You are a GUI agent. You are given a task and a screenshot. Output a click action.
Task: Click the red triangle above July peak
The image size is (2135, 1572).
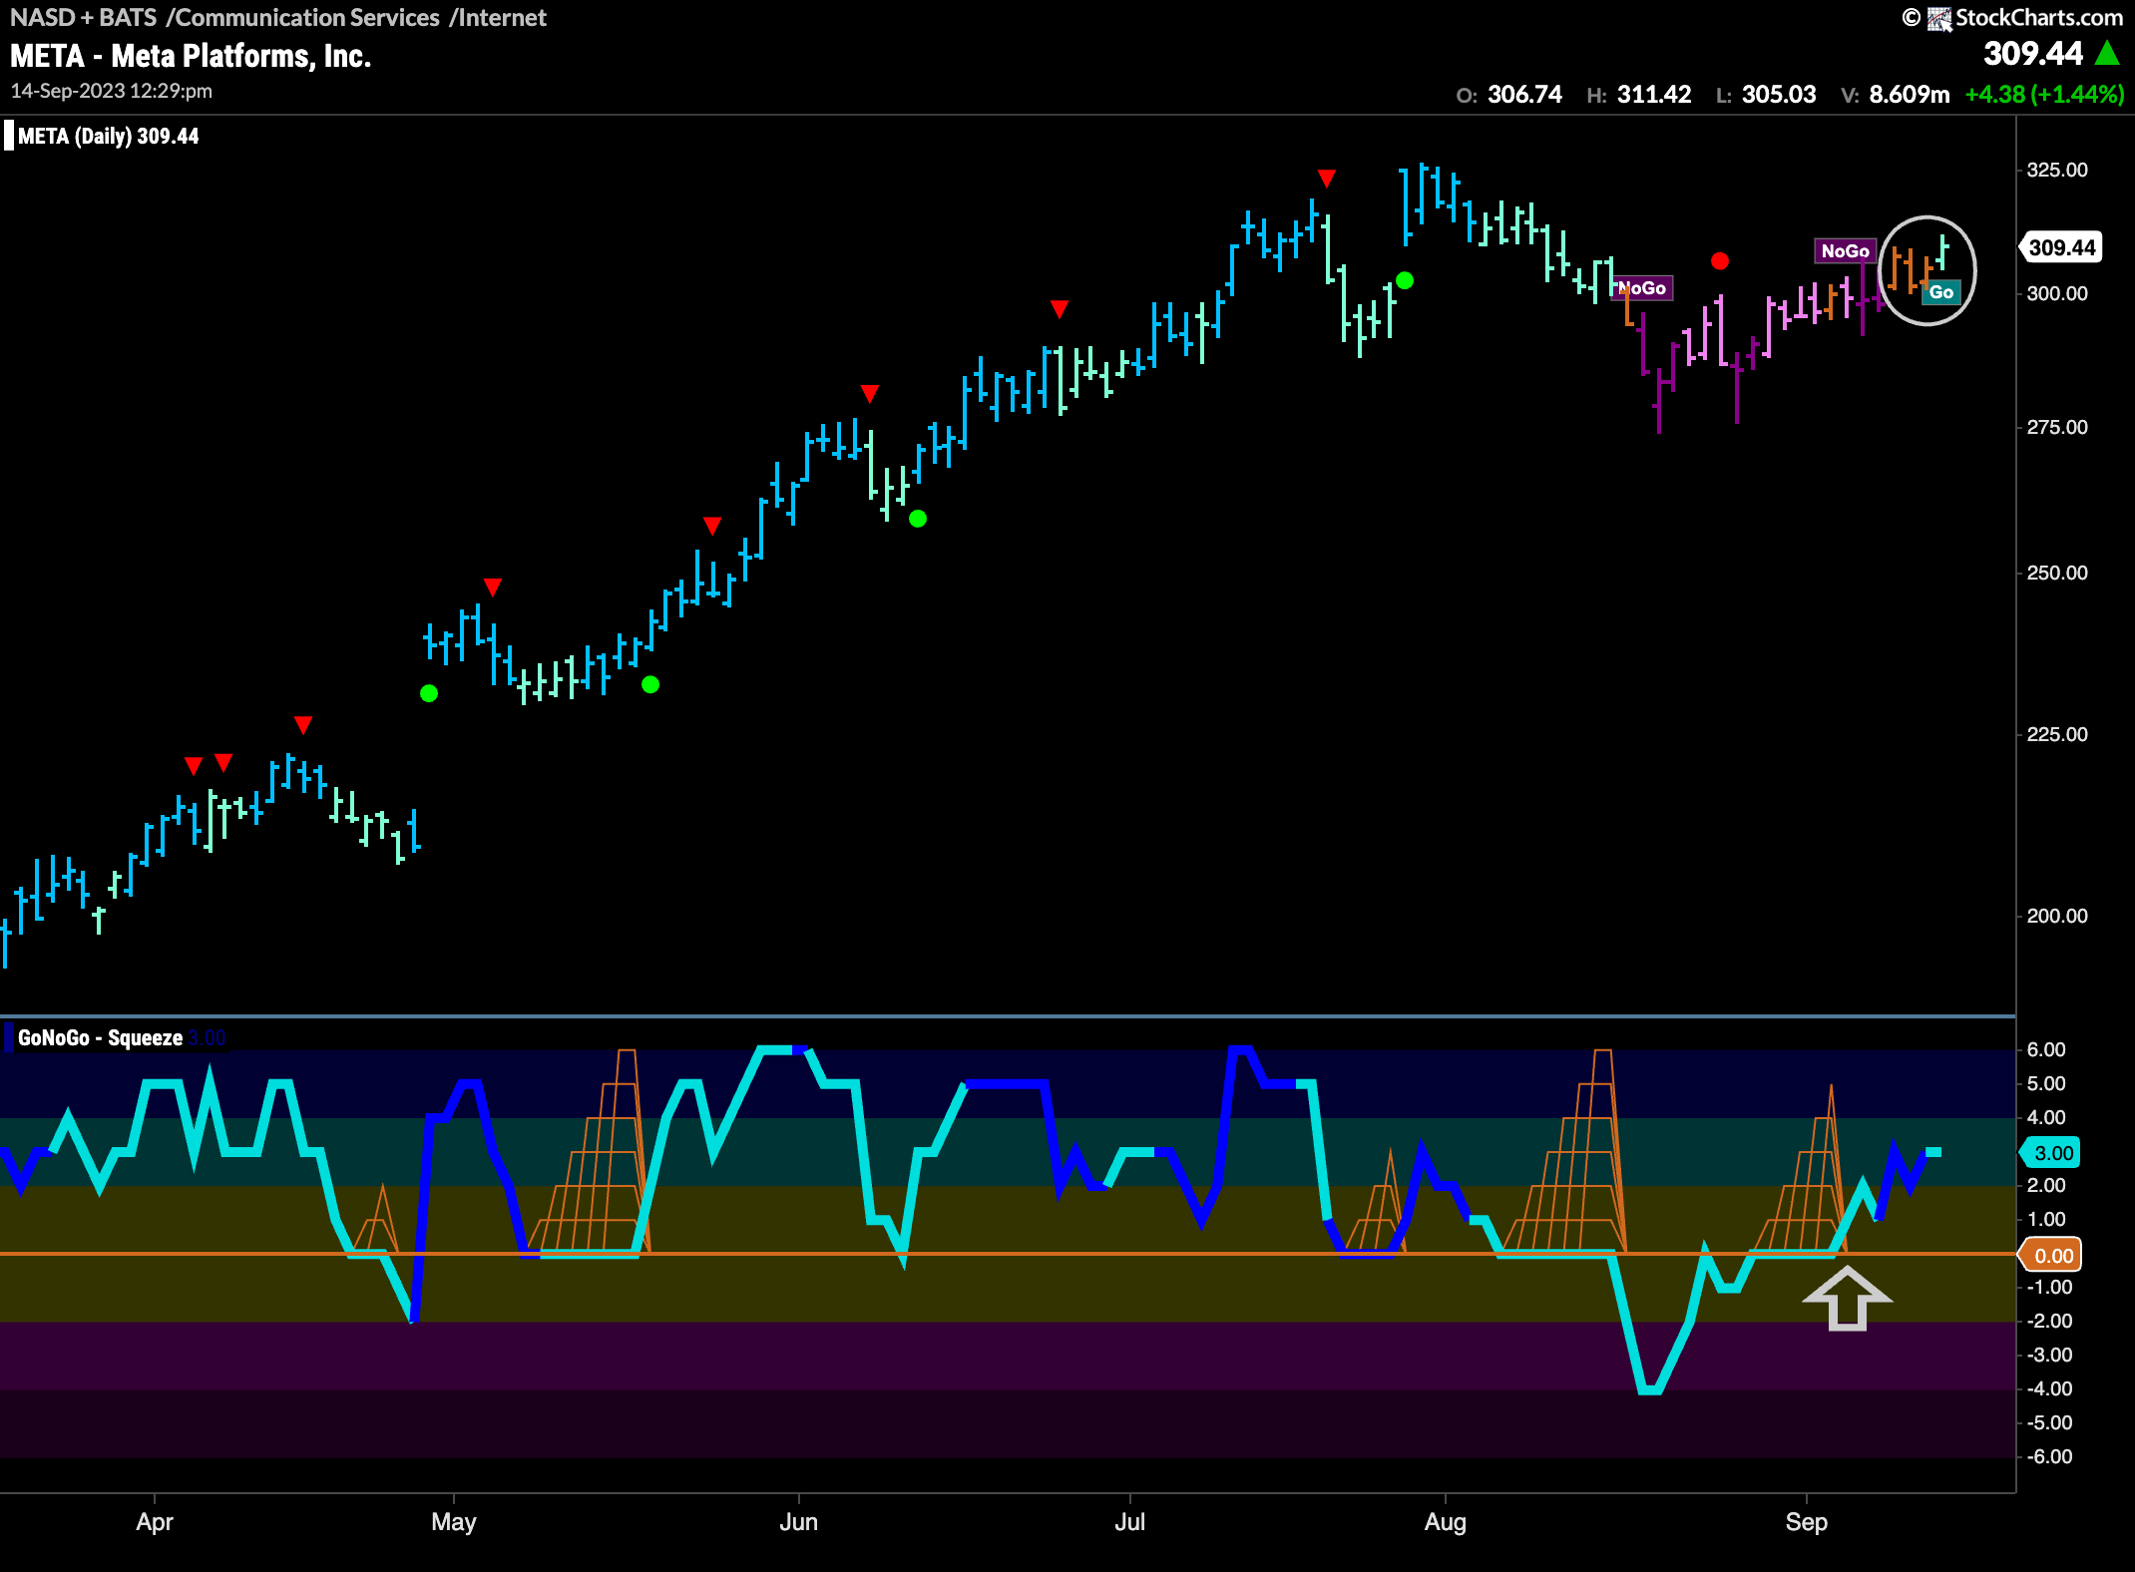pos(1326,179)
